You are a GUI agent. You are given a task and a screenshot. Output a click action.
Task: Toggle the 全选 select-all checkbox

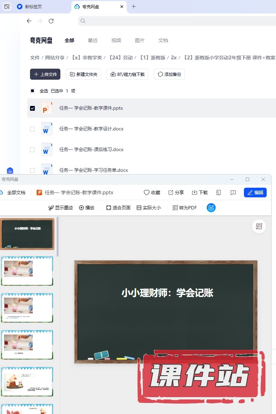32,91
